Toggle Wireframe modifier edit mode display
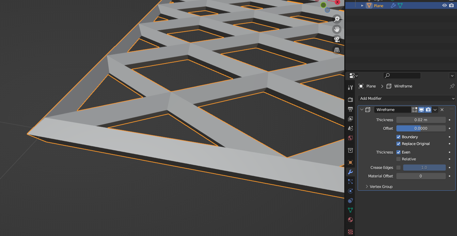 tap(414, 110)
